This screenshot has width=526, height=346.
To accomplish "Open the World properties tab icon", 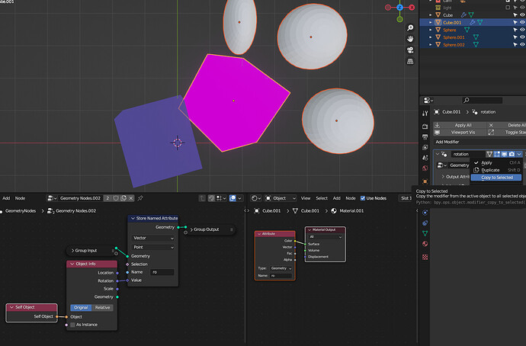I will (425, 168).
